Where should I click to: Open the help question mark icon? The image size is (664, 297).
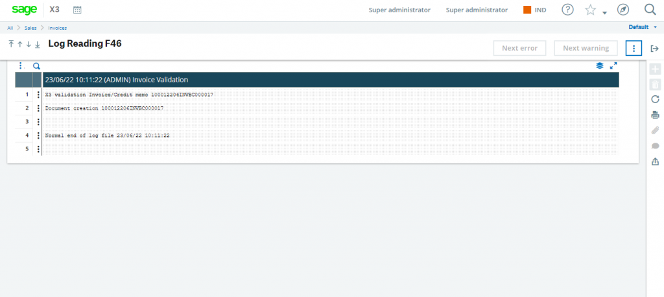point(567,10)
